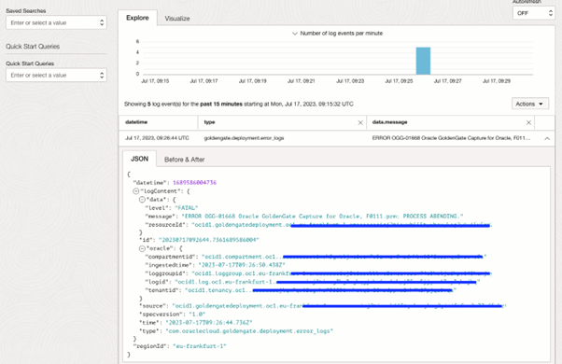Click the time value 2023-07-17T09:26:44.736Z

coord(209,322)
